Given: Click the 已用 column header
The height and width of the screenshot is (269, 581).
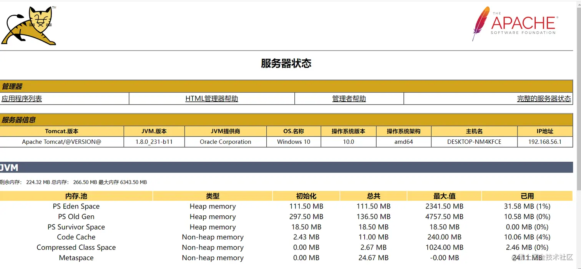Looking at the screenshot, I should coord(527,196).
